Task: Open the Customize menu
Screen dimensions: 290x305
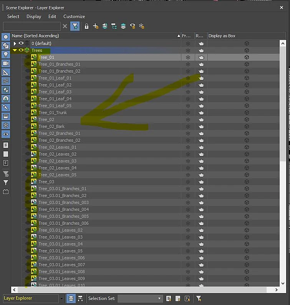Action: 74,17
